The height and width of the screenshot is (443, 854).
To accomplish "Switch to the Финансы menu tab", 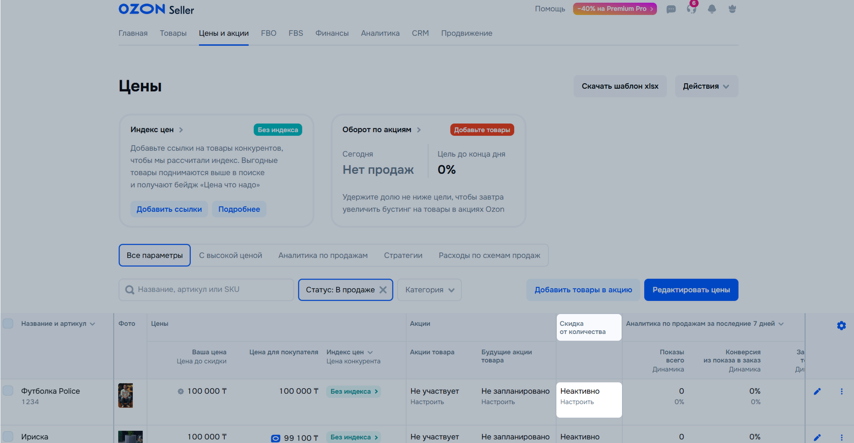I will point(332,33).
